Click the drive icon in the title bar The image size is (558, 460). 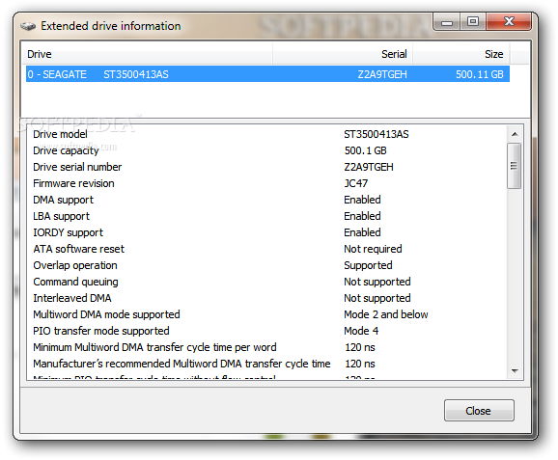28,26
